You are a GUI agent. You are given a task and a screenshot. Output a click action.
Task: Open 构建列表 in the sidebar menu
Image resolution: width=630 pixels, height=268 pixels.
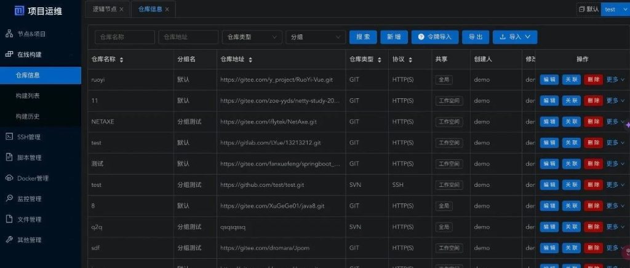click(28, 96)
